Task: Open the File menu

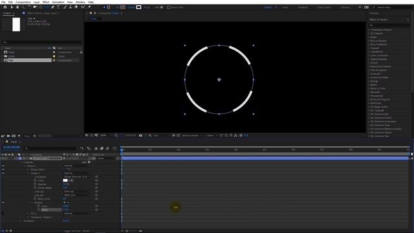Action: pos(3,2)
